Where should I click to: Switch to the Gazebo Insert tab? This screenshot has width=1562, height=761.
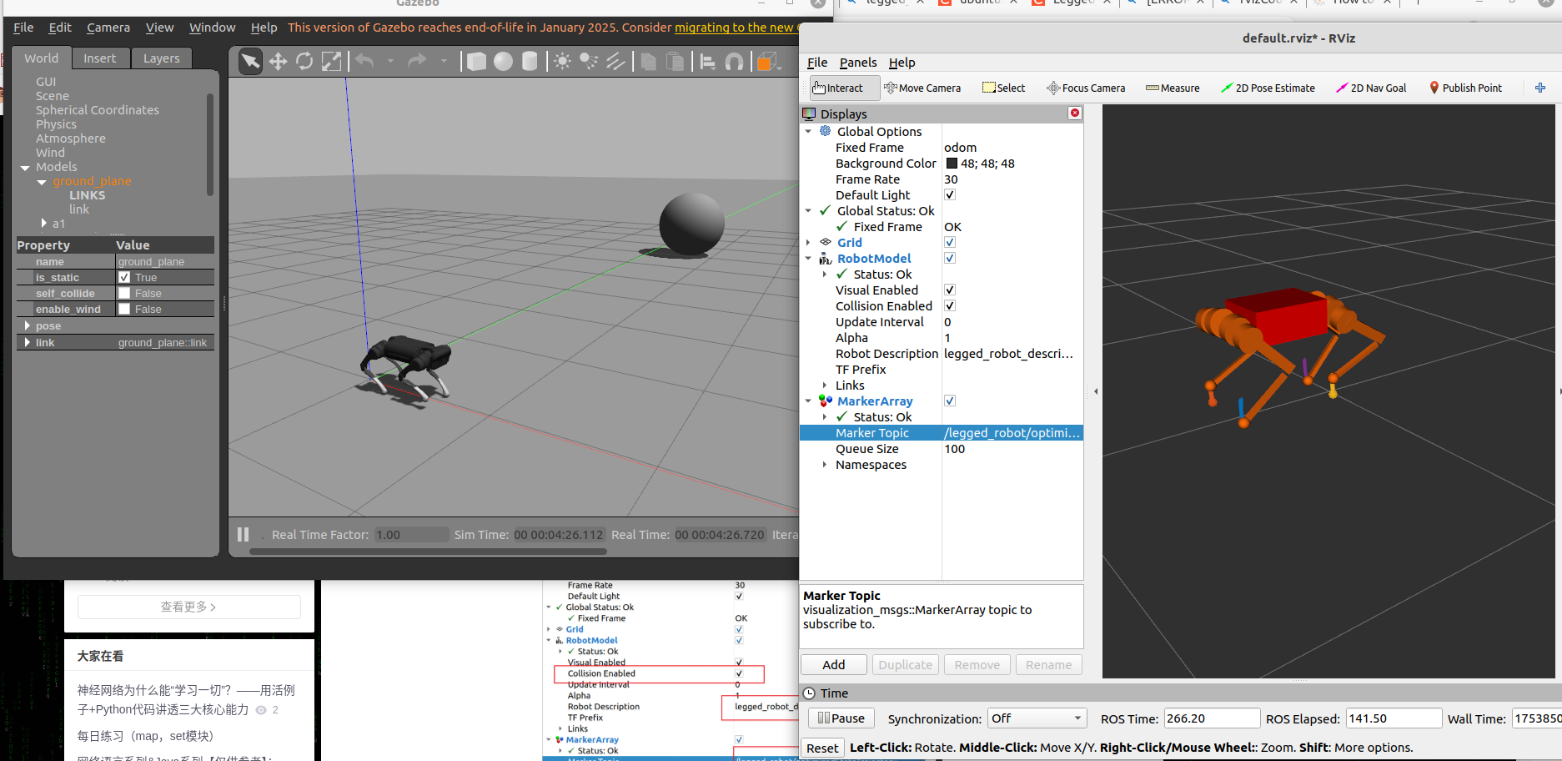(x=100, y=58)
